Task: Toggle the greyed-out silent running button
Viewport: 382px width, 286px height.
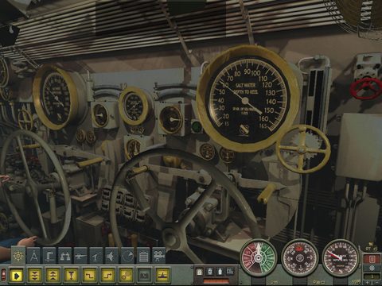Action: click(x=144, y=276)
